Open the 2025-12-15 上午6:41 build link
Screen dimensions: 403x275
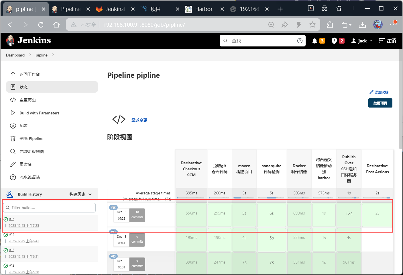[x=23, y=241]
